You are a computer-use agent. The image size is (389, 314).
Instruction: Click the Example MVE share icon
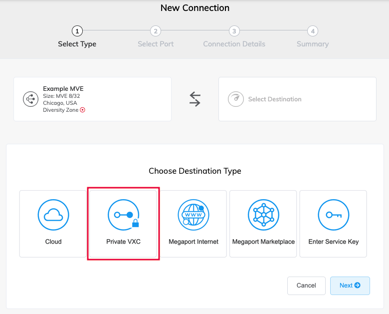(x=31, y=99)
